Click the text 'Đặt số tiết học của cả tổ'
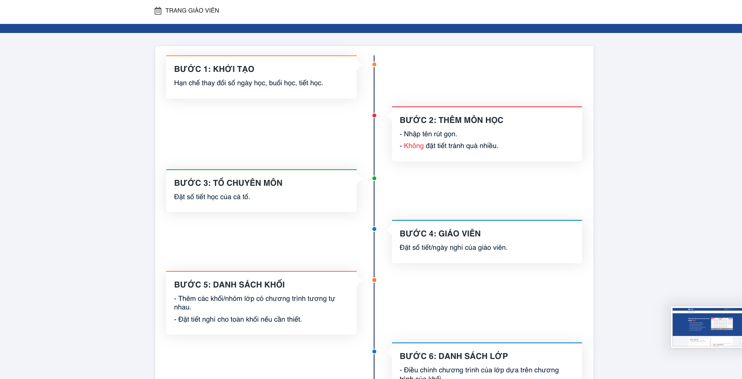The image size is (742, 379). coord(211,197)
